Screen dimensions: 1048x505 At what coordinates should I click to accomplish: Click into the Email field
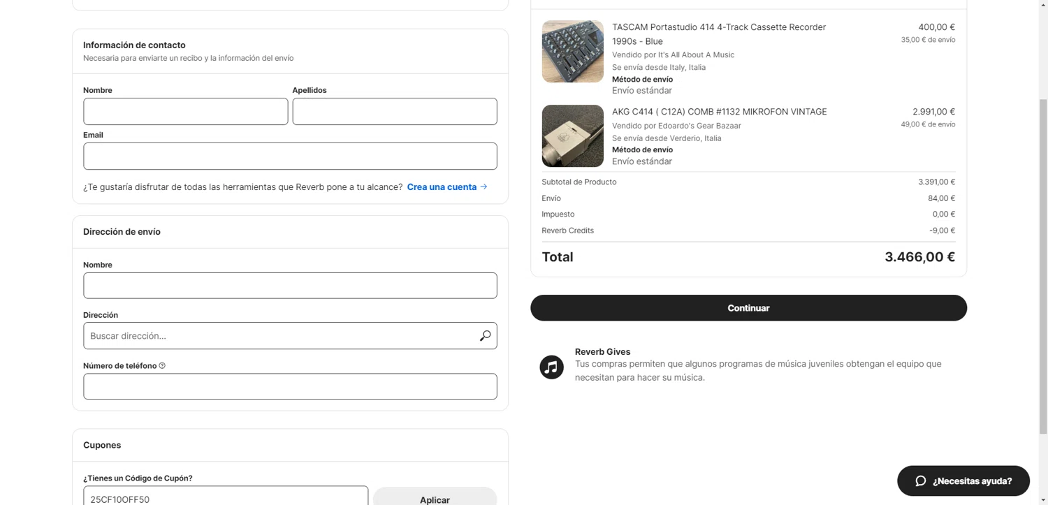290,156
